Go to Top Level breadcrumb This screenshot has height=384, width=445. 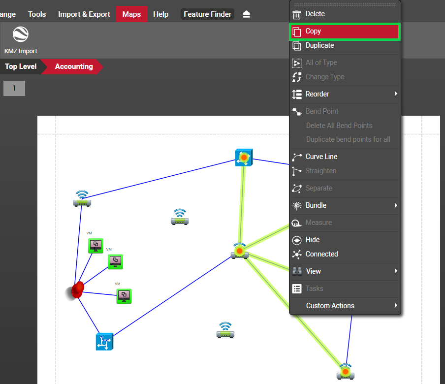[21, 66]
